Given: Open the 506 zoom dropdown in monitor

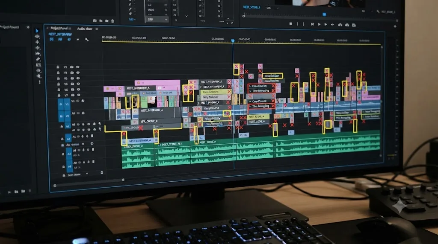Looking at the screenshot, I should (272, 8).
